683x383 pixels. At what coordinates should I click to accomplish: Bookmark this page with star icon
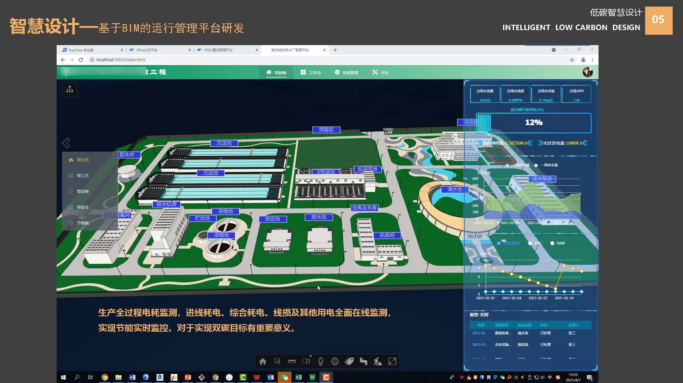[x=572, y=60]
